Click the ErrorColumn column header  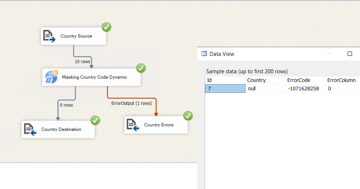pos(341,80)
